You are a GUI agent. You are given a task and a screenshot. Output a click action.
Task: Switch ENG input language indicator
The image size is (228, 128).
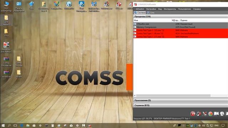(216, 126)
